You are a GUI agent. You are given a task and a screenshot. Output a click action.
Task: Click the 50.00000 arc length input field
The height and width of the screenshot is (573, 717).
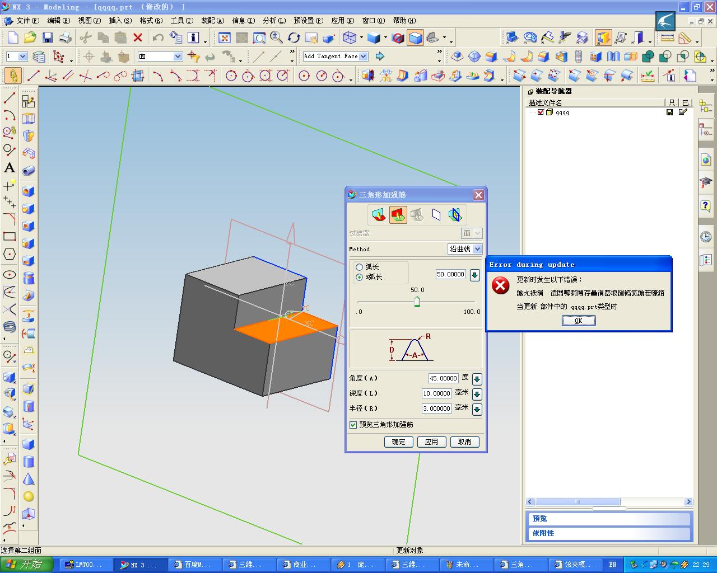[451, 274]
